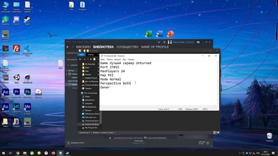Open the Справка menu in Notepad
Image resolution: width=278 pixels, height=156 pixels.
click(x=131, y=59)
